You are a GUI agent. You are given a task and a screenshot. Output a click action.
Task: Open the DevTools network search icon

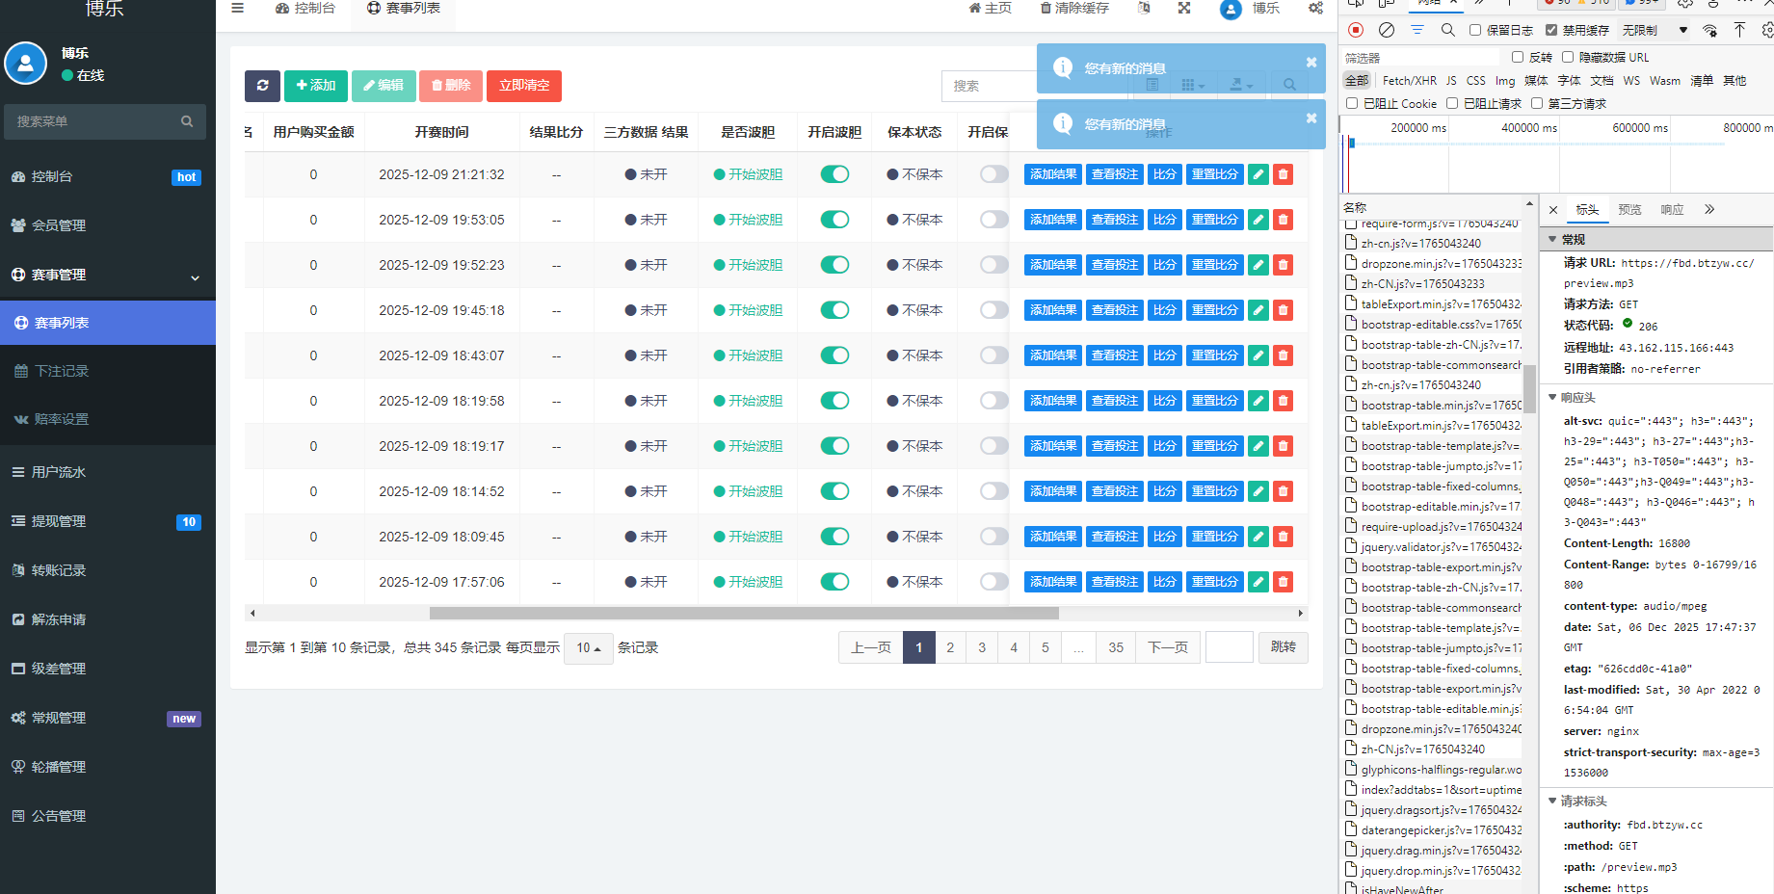pos(1447,30)
